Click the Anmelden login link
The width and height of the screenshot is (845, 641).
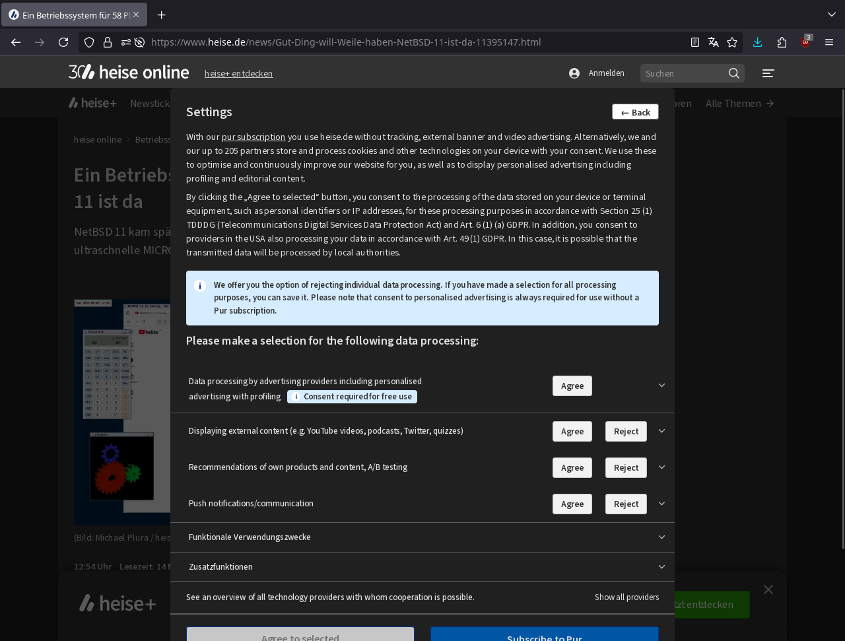pyautogui.click(x=606, y=73)
